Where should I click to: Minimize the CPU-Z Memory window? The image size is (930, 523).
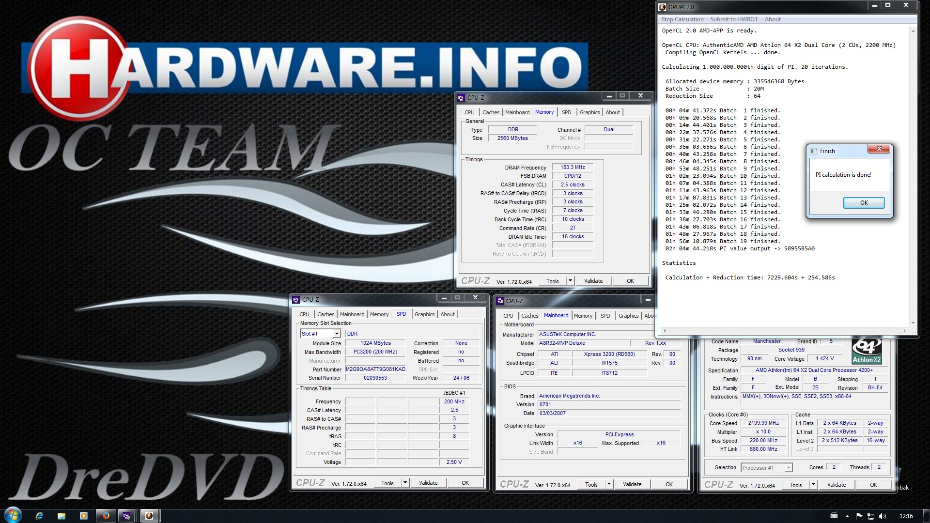tap(609, 96)
